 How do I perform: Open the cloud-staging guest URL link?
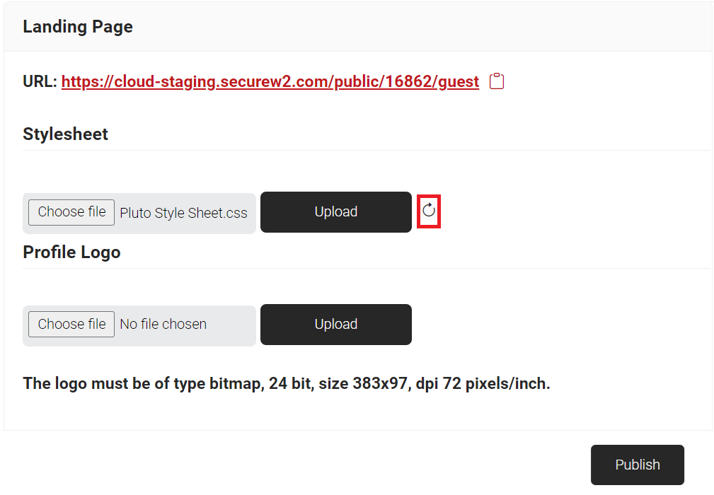[270, 81]
